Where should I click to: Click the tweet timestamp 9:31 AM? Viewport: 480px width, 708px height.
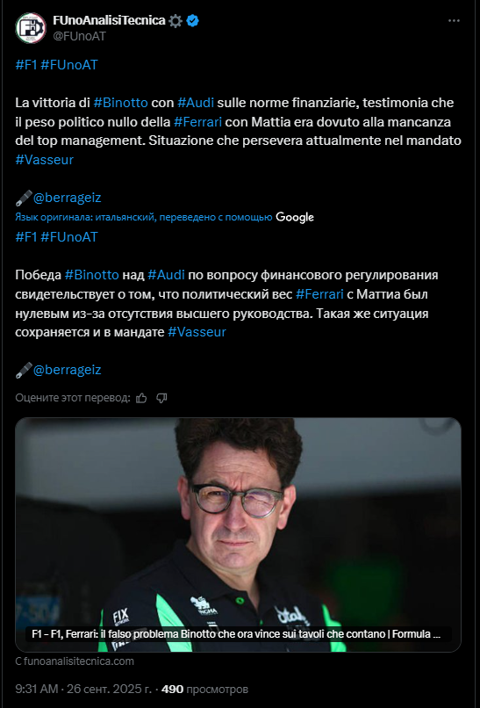point(37,690)
